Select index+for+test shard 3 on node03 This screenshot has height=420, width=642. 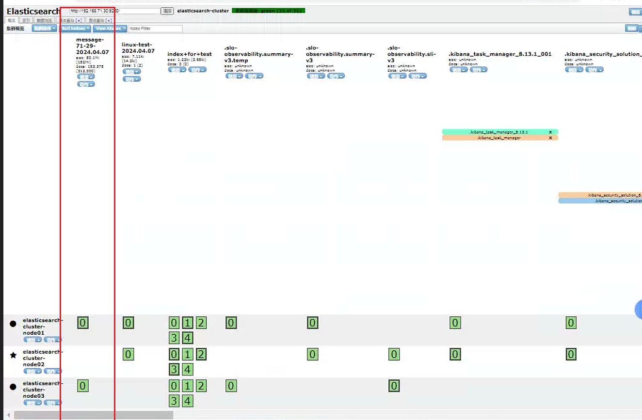174,401
